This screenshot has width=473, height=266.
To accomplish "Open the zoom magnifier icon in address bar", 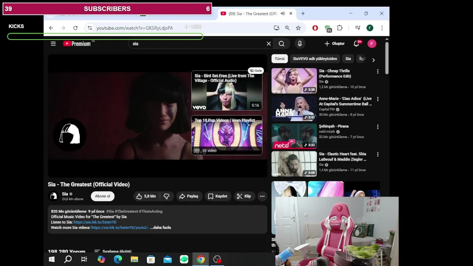I will click(x=287, y=28).
